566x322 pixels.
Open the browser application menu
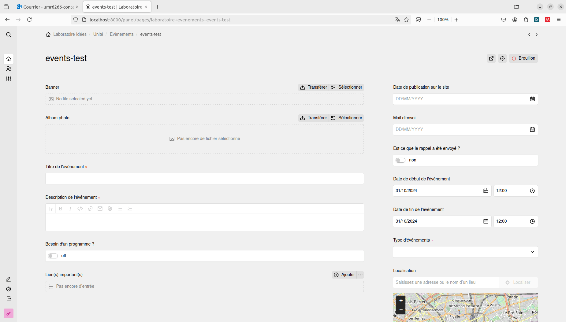559,20
